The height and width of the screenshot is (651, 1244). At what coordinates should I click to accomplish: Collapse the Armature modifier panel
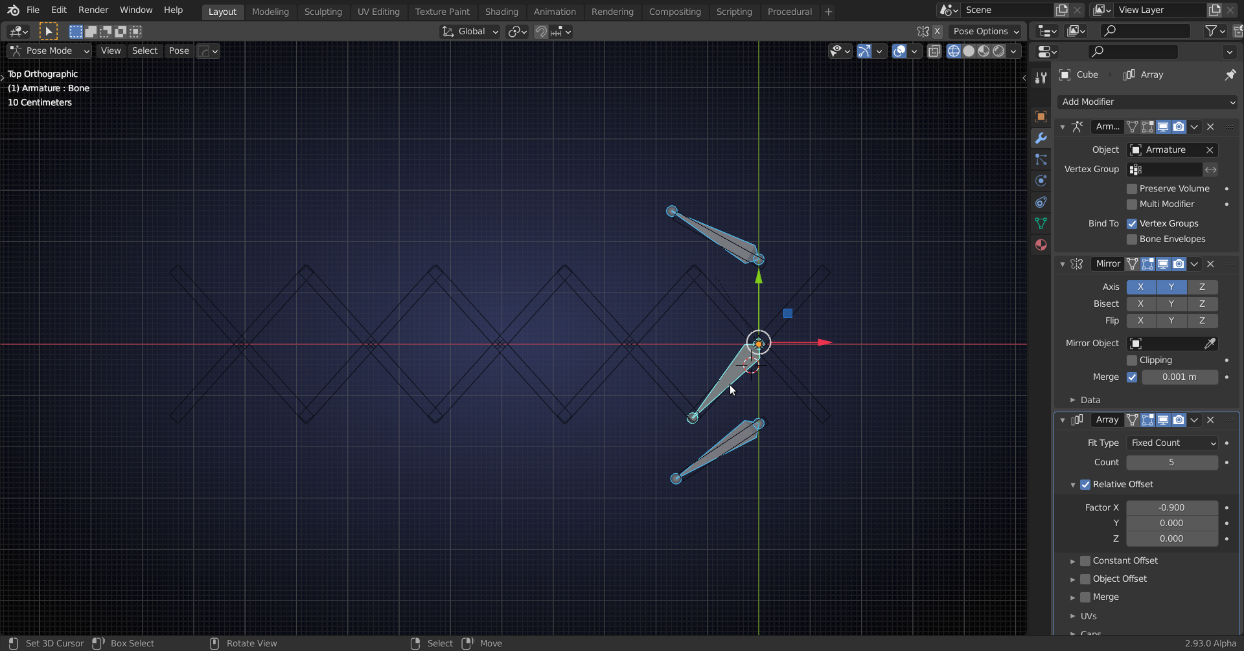1063,127
